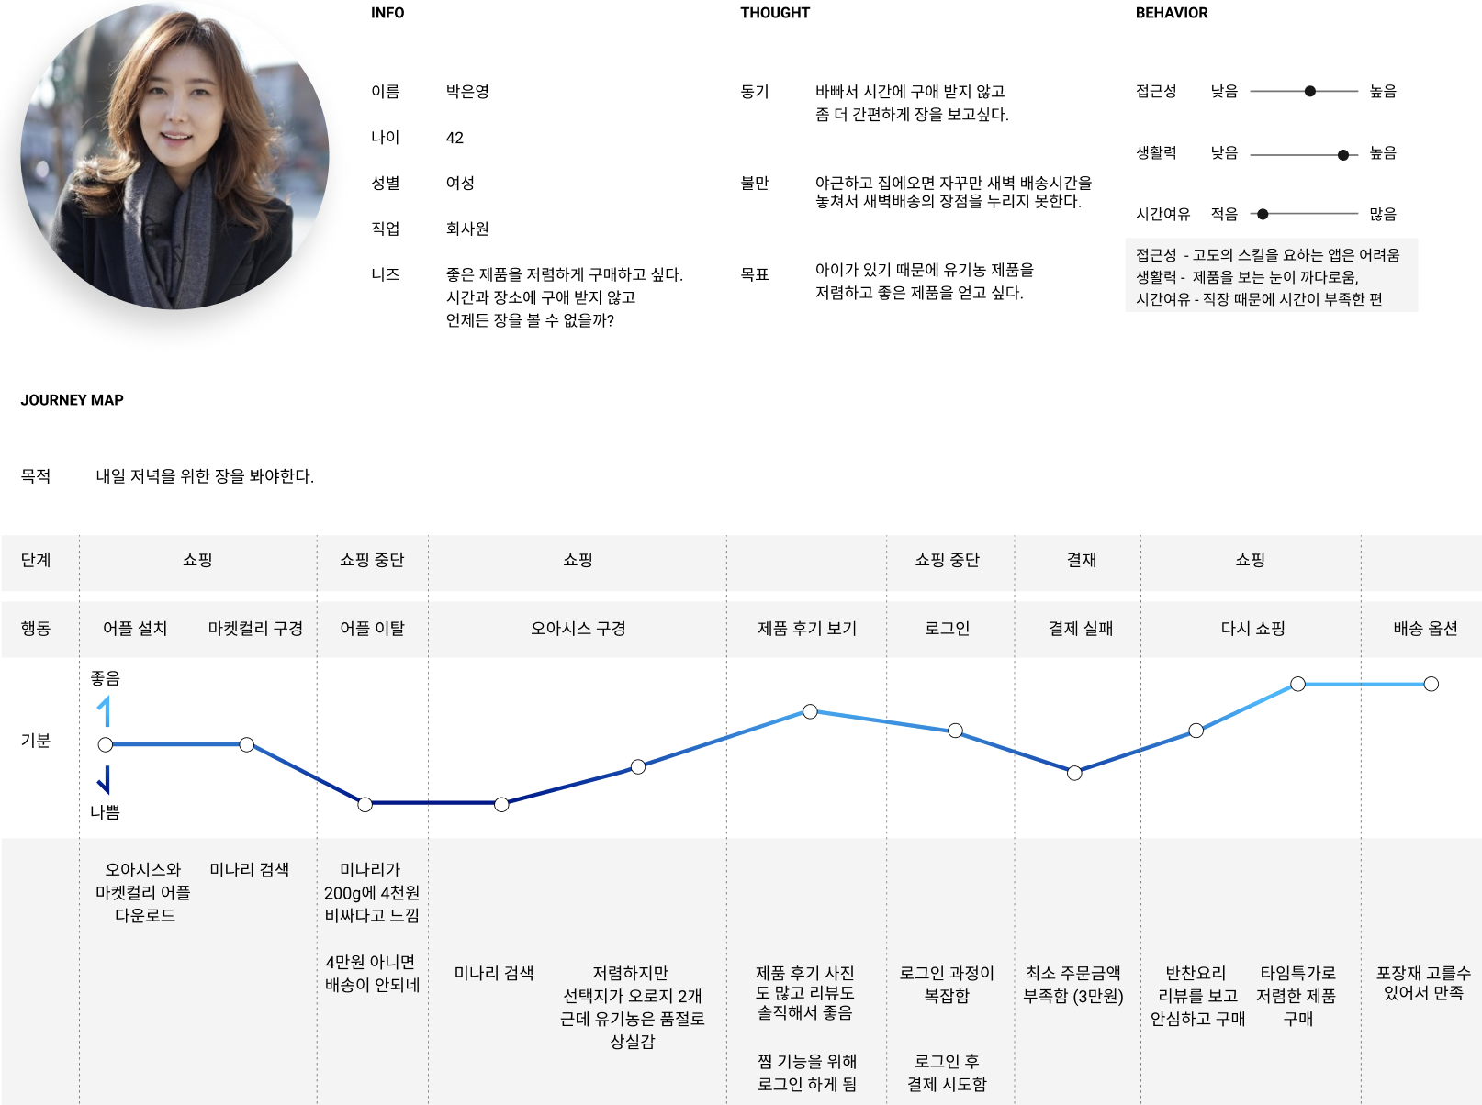Image resolution: width=1482 pixels, height=1105 pixels.
Task: Click the INFO section heading
Action: point(387,13)
